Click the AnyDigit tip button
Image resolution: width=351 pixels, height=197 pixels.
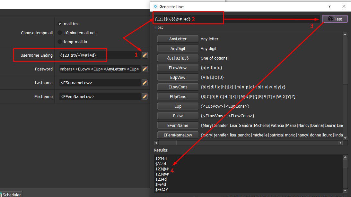pos(178,48)
